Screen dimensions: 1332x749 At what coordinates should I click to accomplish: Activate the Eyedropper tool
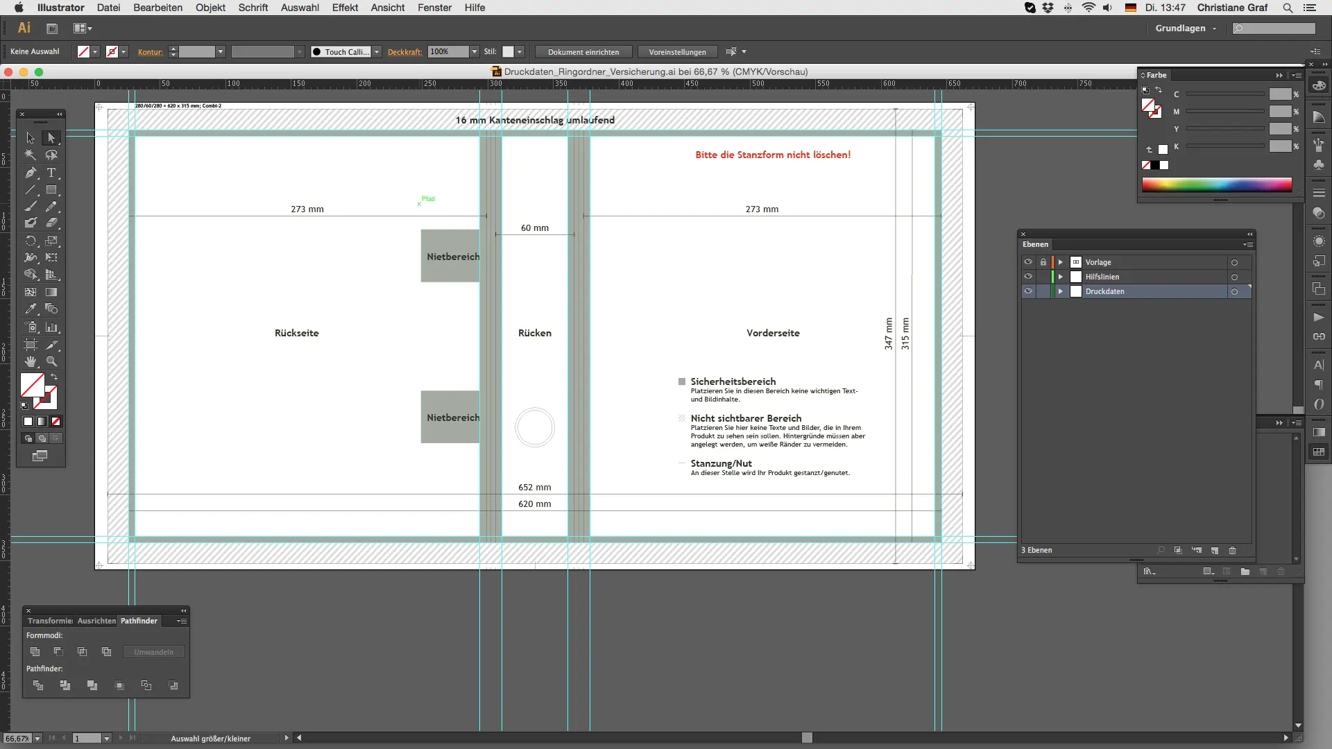coord(31,309)
